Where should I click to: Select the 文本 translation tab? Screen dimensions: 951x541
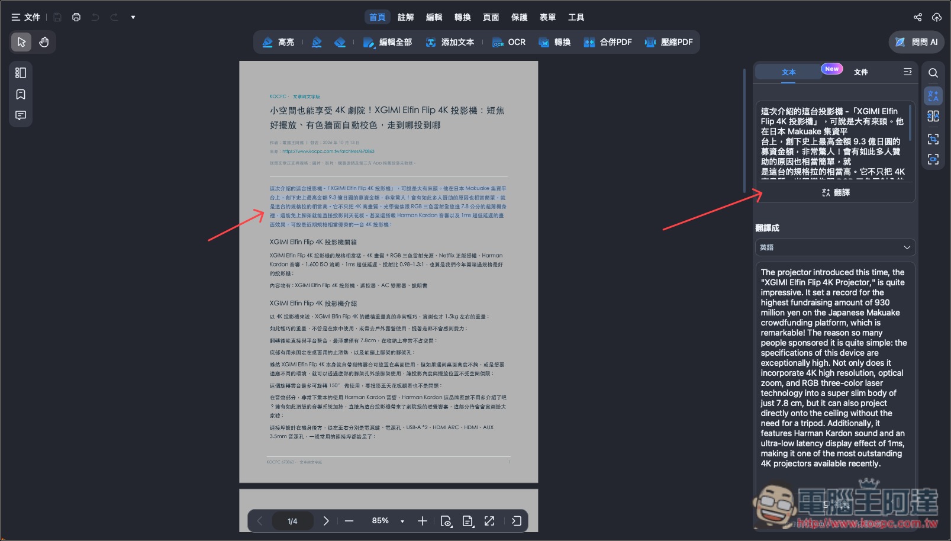tap(788, 72)
